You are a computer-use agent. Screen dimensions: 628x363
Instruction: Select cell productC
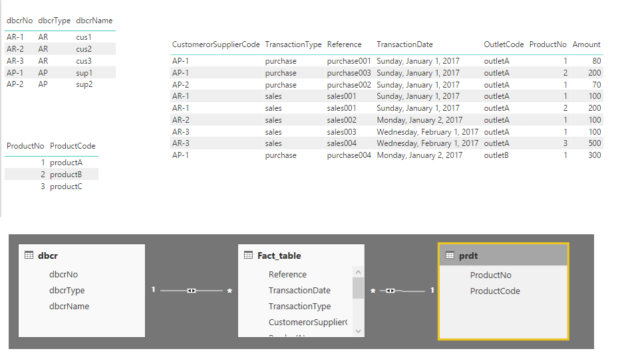[66, 186]
